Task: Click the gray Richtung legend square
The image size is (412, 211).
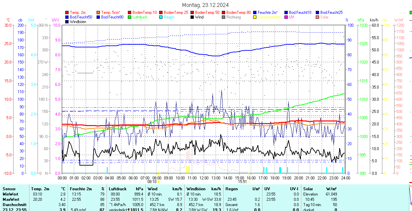Action: coord(224,17)
